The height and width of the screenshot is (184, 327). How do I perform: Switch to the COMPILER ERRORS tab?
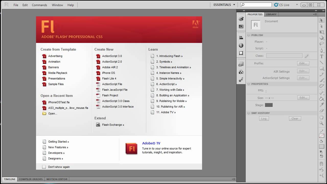coord(31,179)
